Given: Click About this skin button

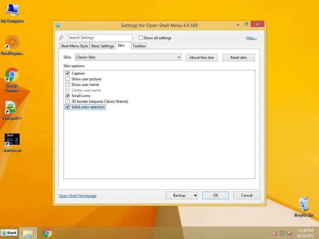Looking at the screenshot, I should click(x=202, y=58).
